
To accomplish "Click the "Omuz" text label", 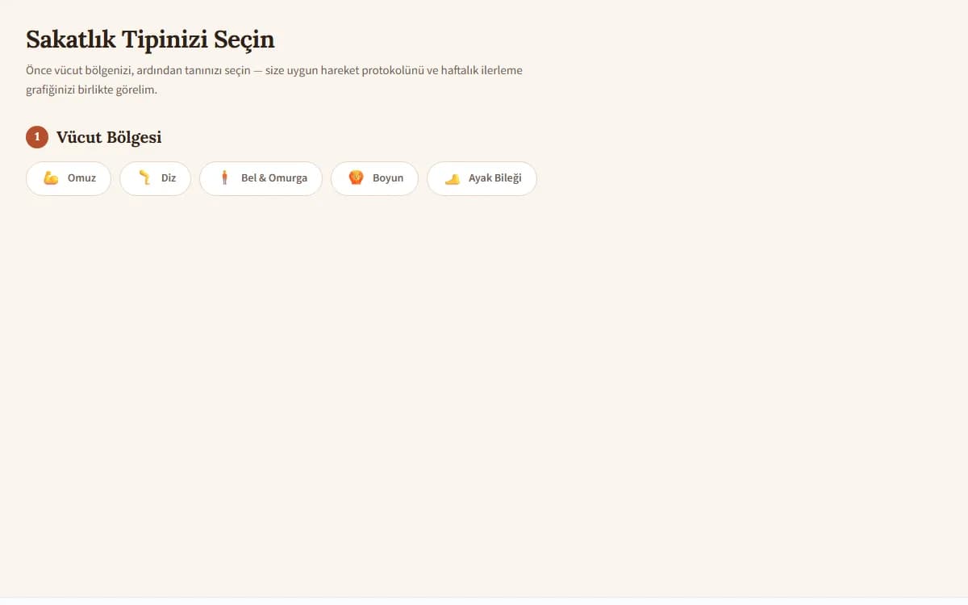I will [x=81, y=178].
